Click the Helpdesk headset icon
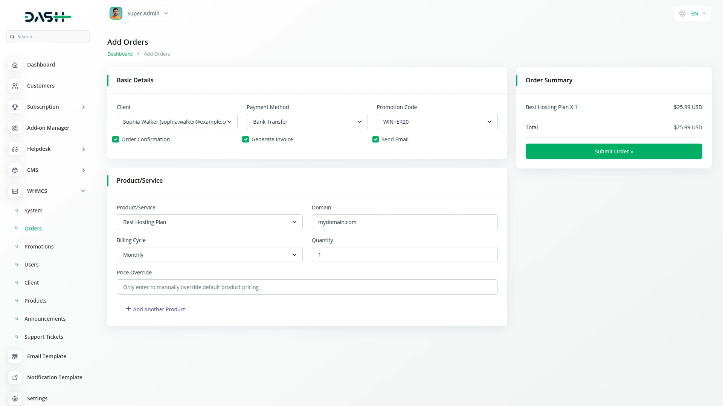Viewport: 723px width, 406px height. click(15, 149)
